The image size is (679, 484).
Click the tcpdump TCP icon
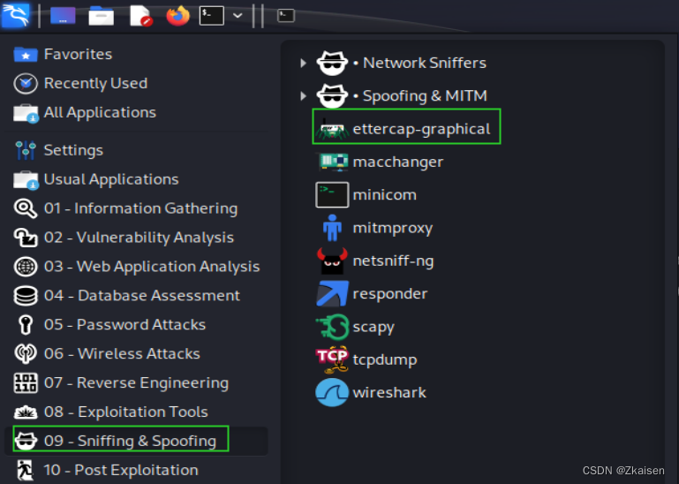pos(332,359)
